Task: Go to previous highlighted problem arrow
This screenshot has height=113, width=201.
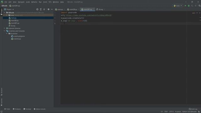Action: [x=197, y=13]
